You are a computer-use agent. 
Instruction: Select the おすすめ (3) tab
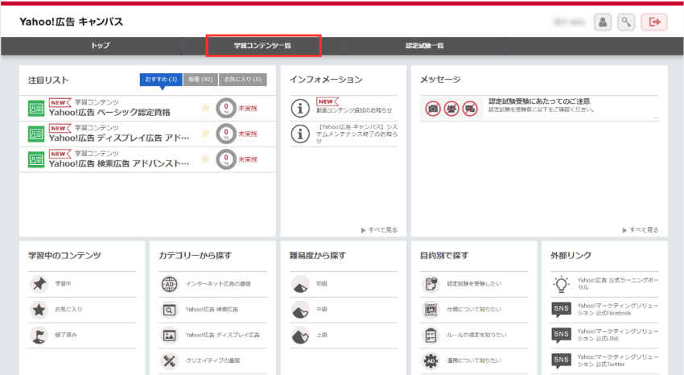(x=161, y=80)
